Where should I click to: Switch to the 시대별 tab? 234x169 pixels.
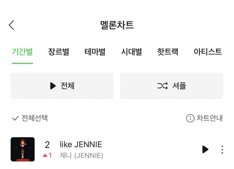tap(132, 52)
